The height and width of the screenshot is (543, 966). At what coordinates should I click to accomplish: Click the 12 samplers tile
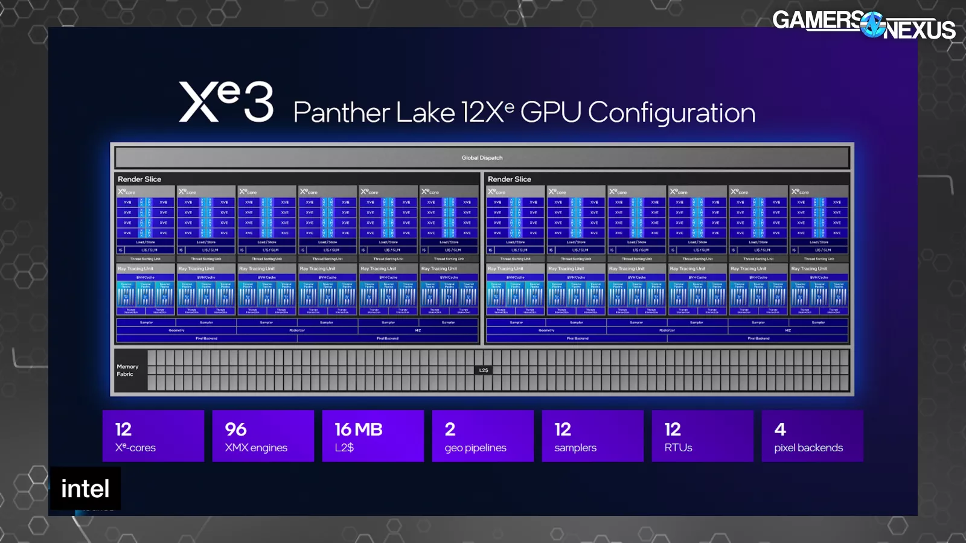[x=593, y=436]
